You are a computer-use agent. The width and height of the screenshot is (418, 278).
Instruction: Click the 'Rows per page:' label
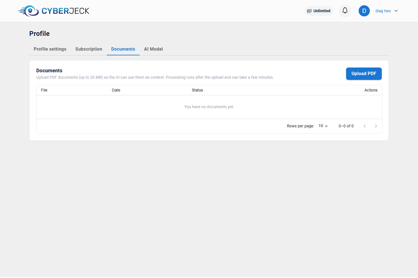tap(300, 126)
